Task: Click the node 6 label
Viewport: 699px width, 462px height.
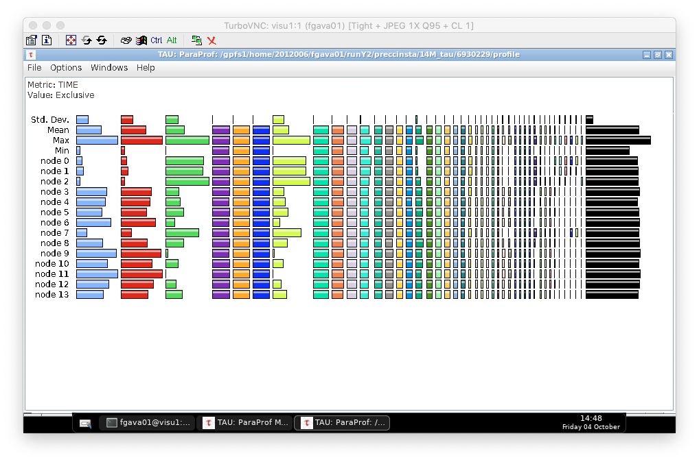Action: click(x=55, y=222)
